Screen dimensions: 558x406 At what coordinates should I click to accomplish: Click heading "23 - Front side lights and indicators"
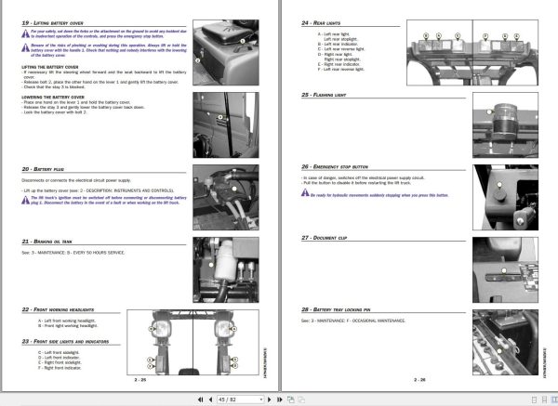[x=65, y=341]
